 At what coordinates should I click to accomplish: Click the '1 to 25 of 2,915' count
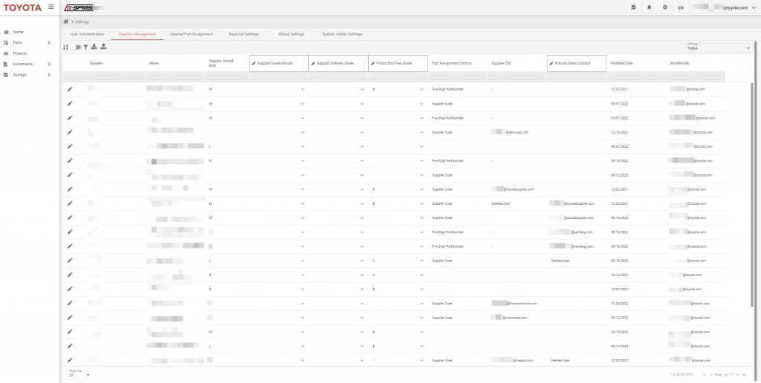684,375
